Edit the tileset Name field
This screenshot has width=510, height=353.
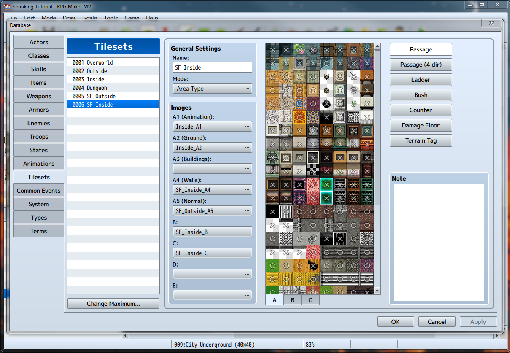coord(213,67)
